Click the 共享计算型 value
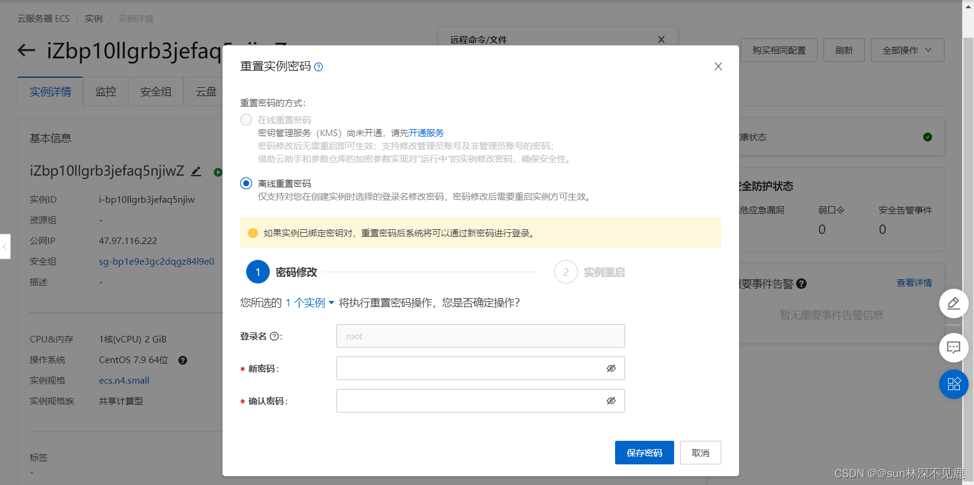Screen dimensions: 974x485 tap(121, 401)
